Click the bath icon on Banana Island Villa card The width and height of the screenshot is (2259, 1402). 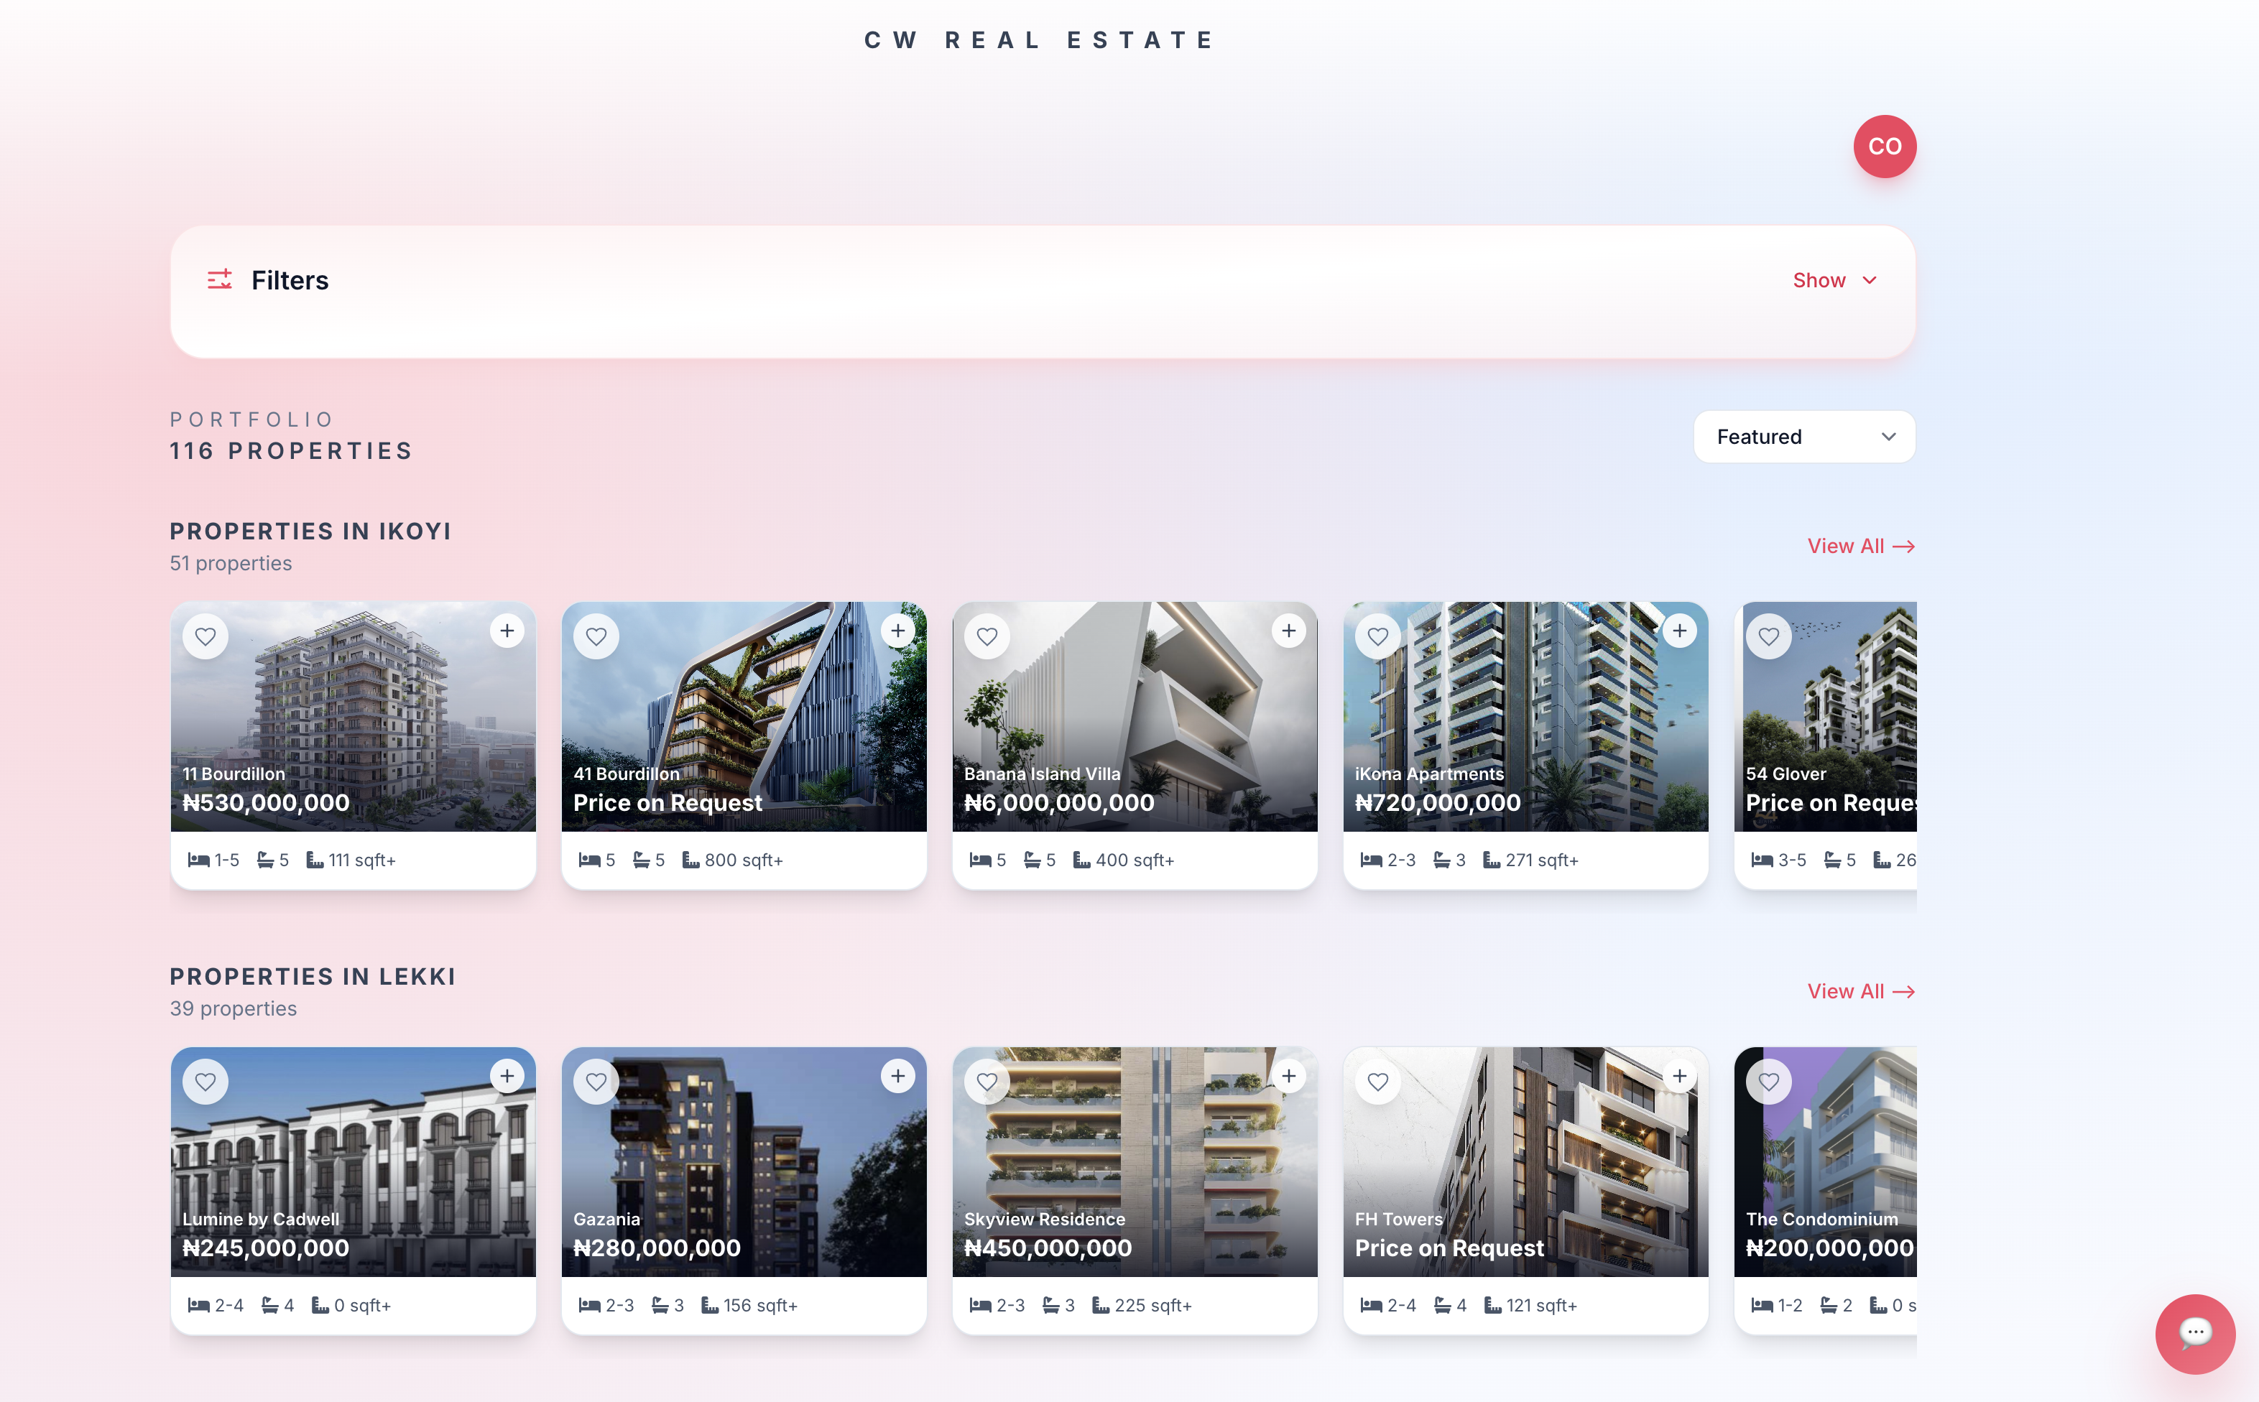pos(1032,860)
